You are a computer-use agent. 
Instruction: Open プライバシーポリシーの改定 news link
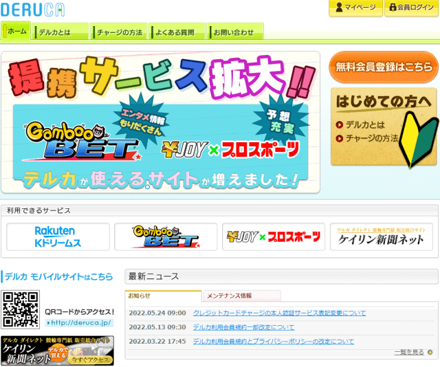(x=274, y=342)
